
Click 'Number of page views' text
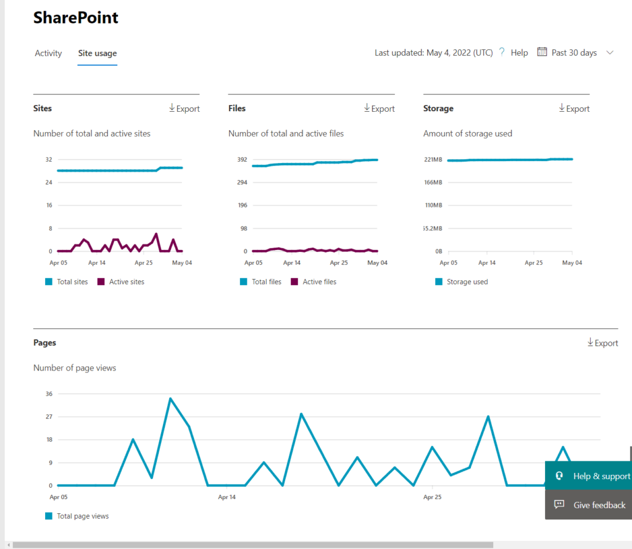pos(75,368)
